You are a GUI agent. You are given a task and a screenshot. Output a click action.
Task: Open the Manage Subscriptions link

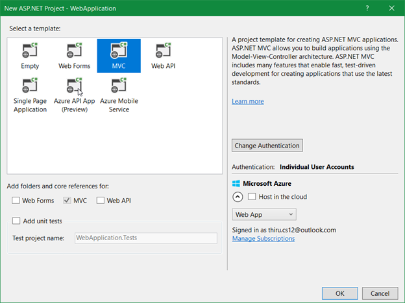264,239
